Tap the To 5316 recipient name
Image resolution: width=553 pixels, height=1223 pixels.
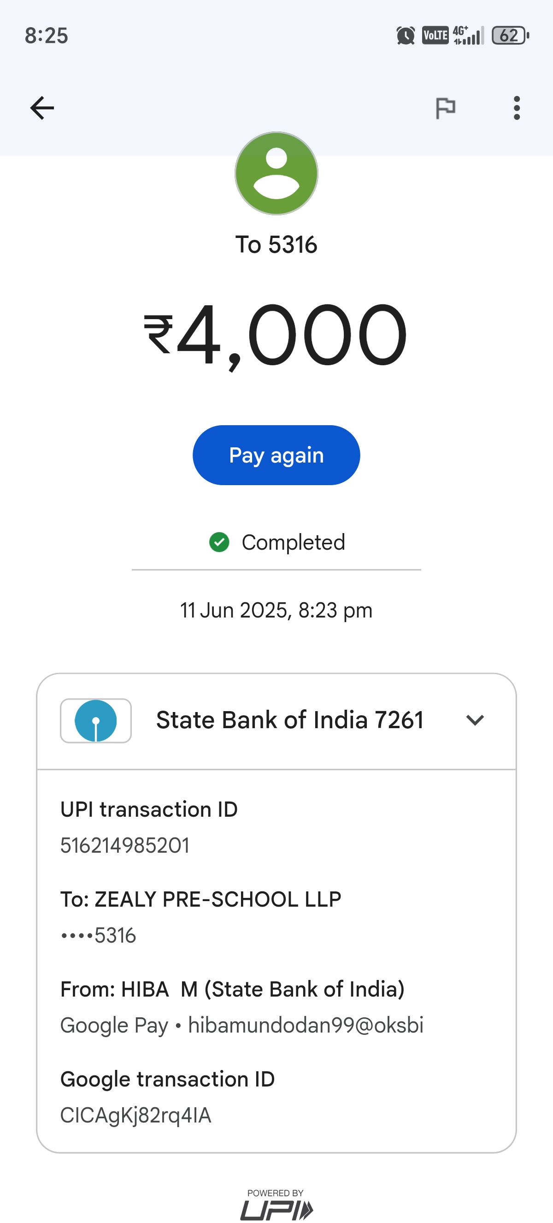coord(276,245)
